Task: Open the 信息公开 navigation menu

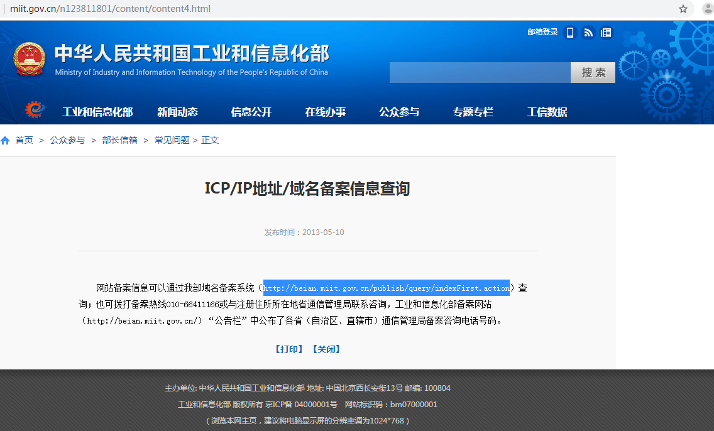Action: [251, 112]
